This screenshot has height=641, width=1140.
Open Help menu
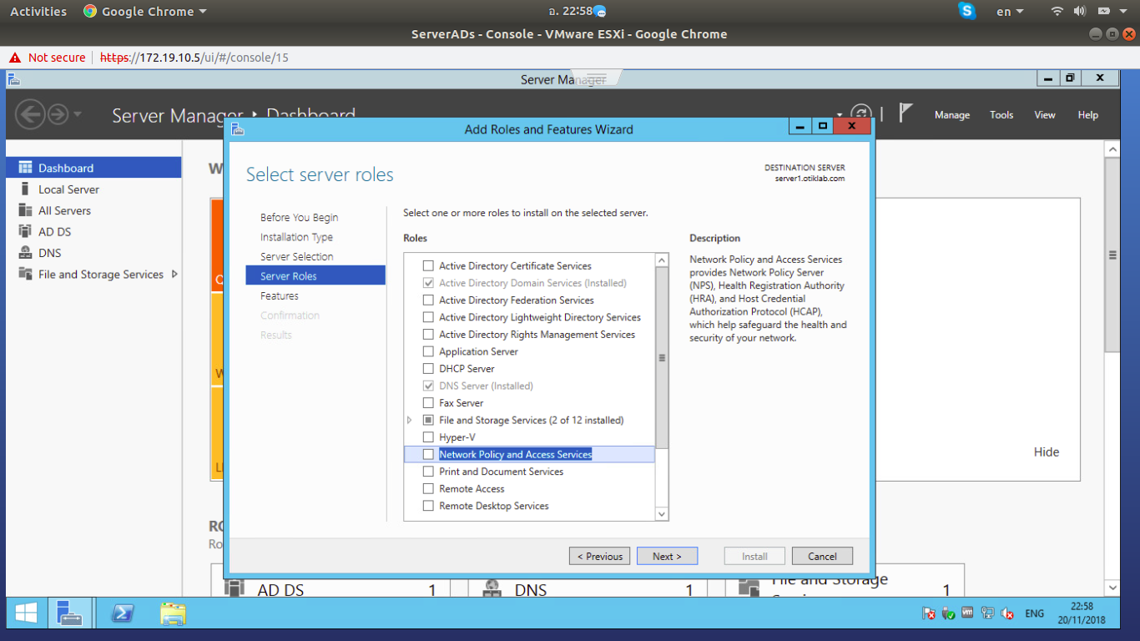1087,115
